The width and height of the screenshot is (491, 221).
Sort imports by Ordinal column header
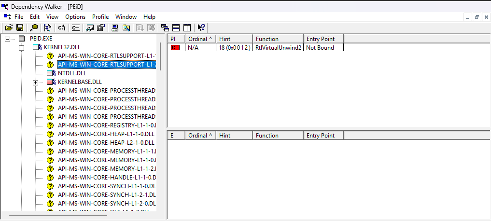(x=200, y=39)
